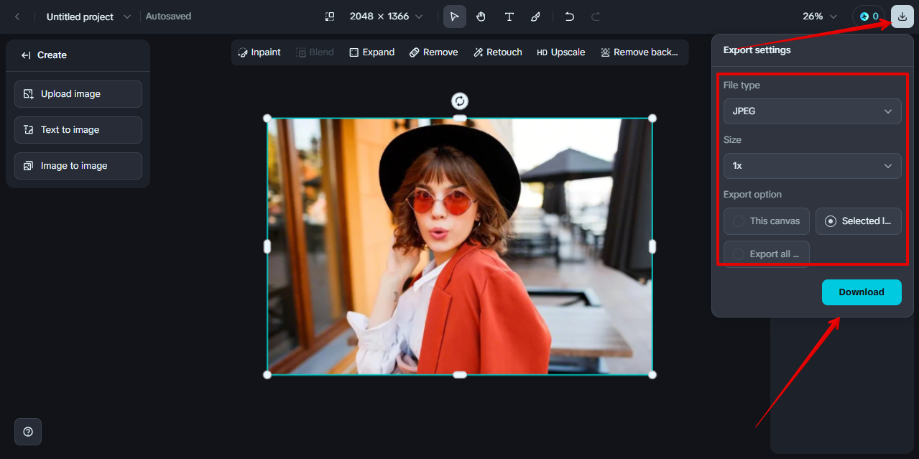
Task: Select the Hand pan tool
Action: point(481,17)
